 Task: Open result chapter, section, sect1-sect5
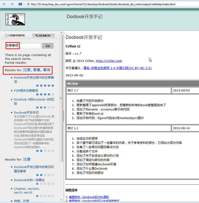tap(27, 190)
